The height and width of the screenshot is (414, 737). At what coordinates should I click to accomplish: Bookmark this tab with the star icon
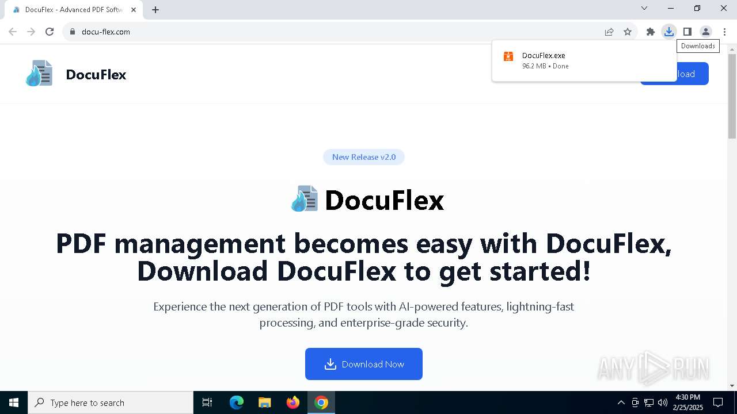628,32
